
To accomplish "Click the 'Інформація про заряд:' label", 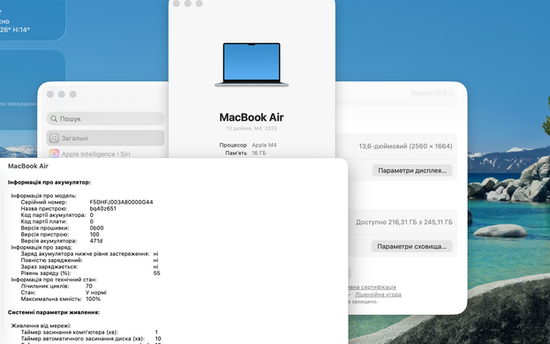I will point(41,247).
